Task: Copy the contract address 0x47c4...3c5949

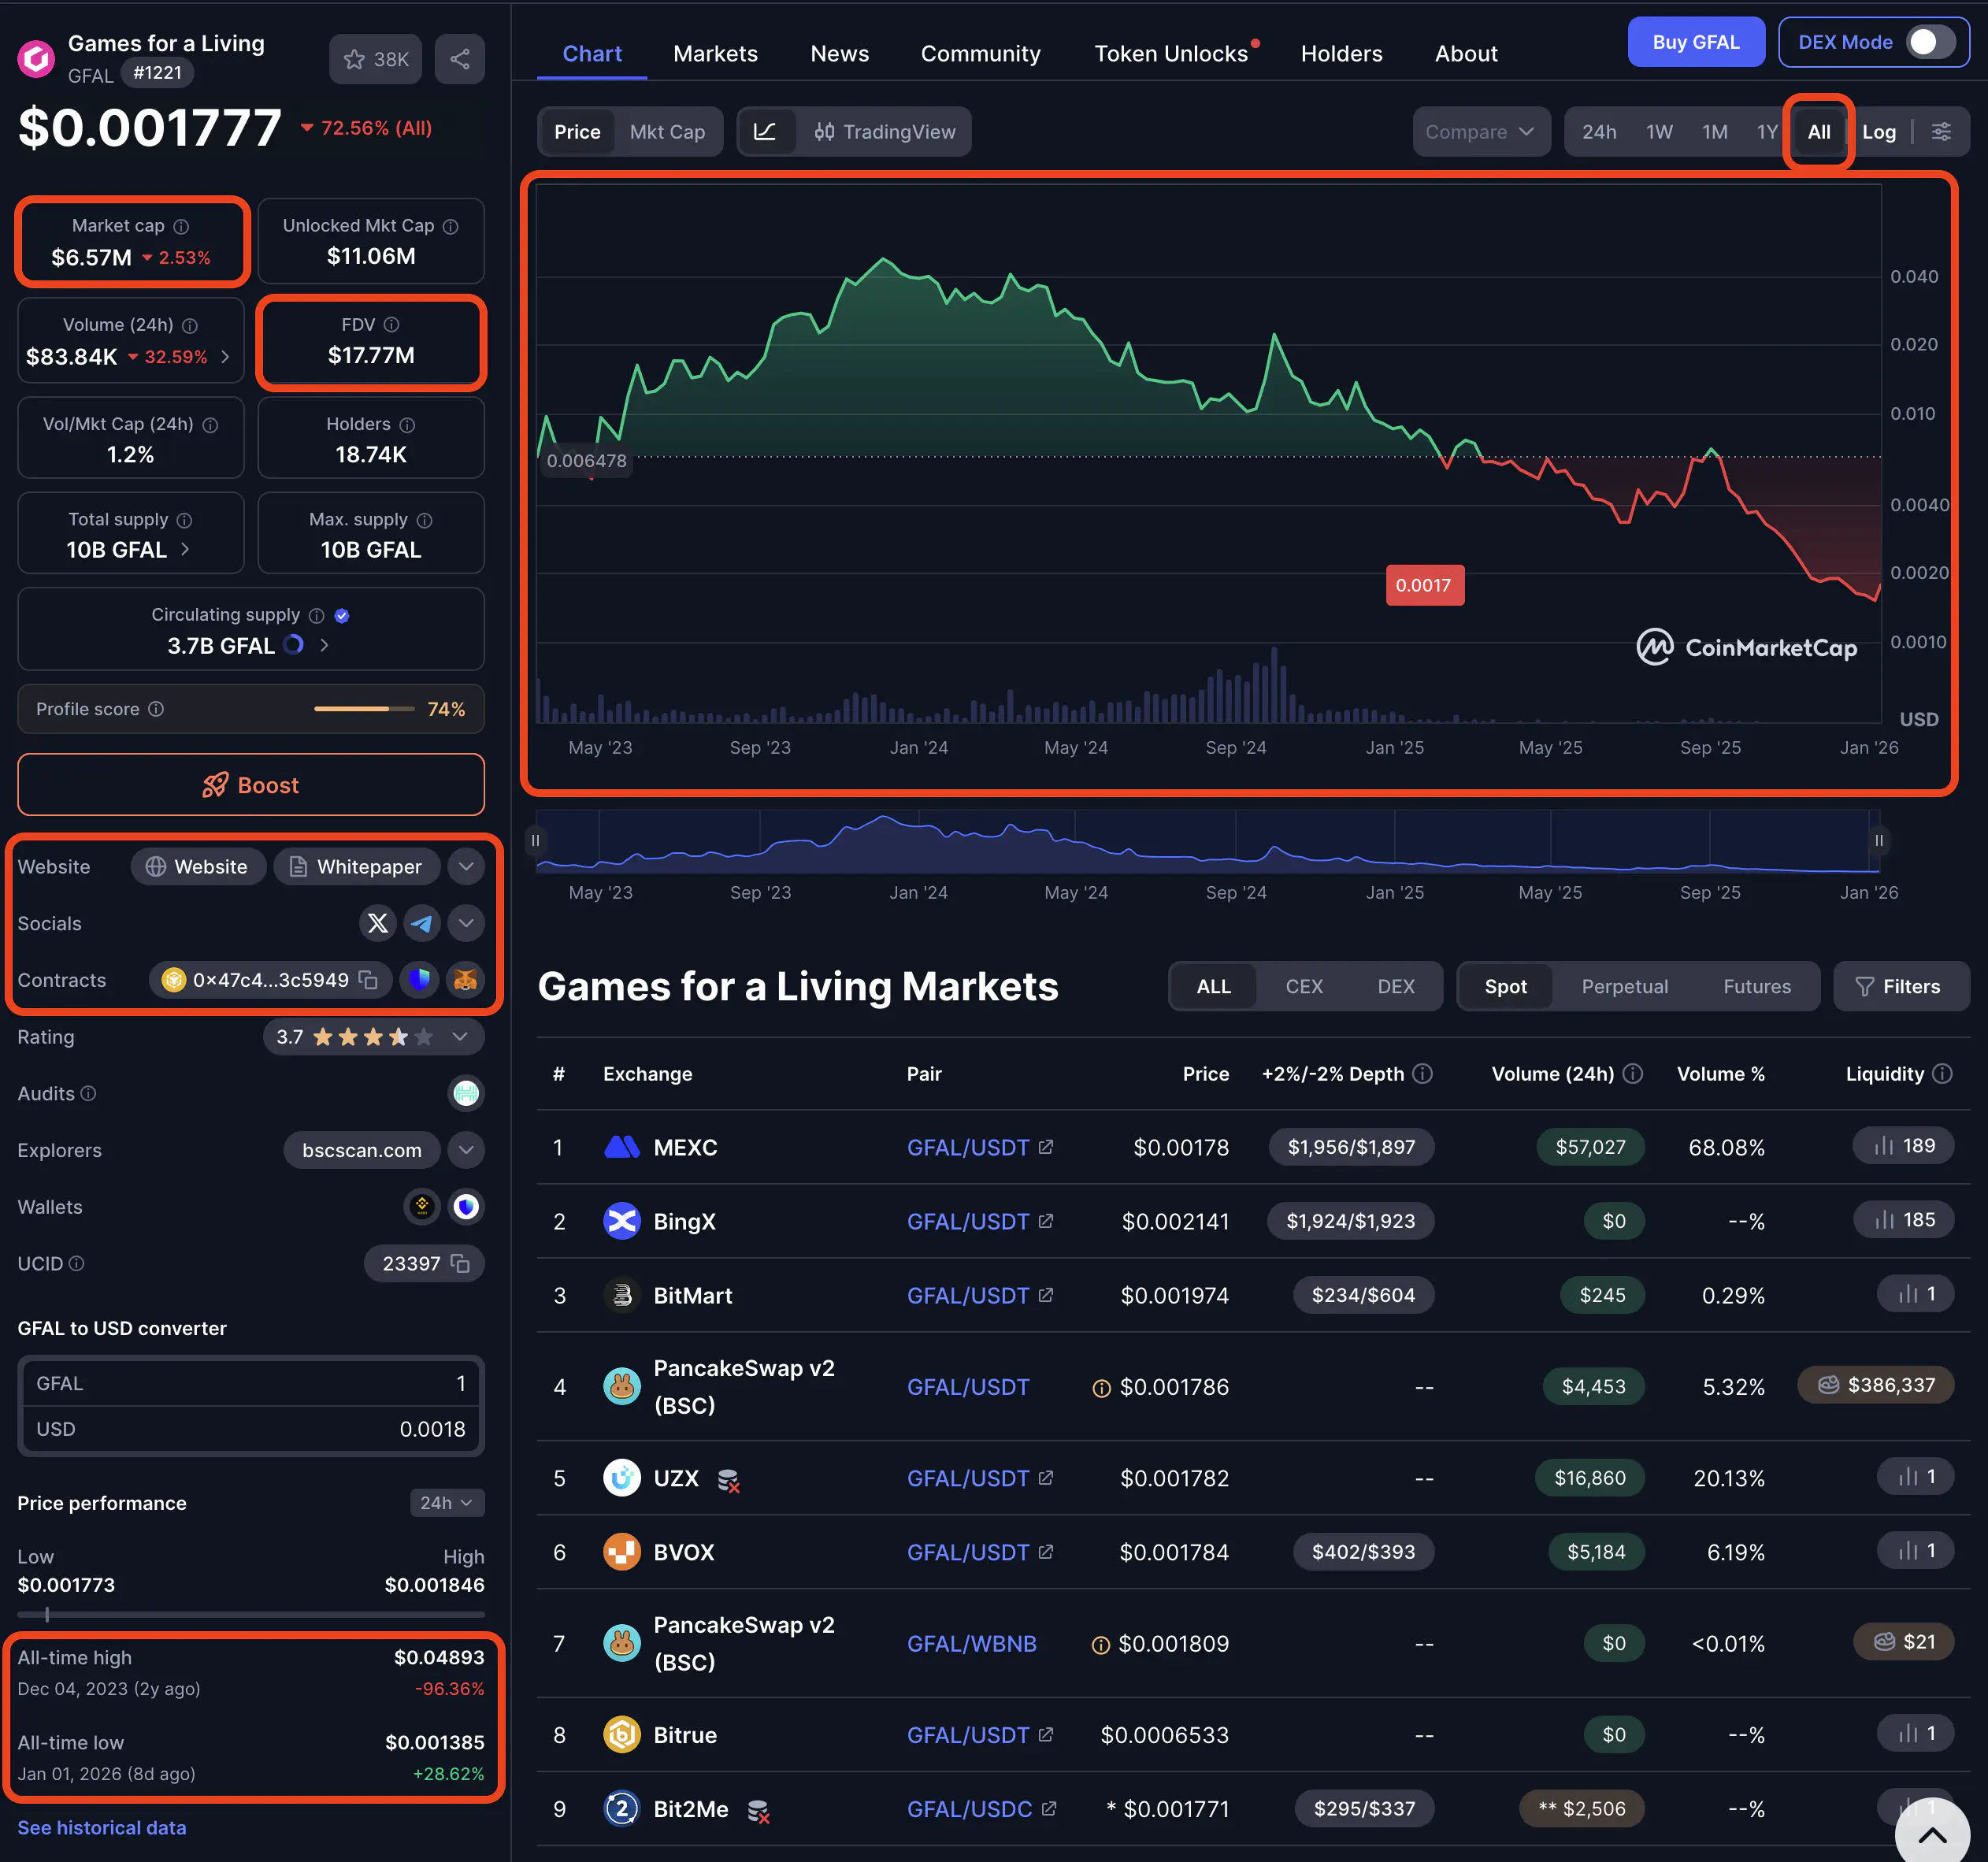Action: pos(368,980)
